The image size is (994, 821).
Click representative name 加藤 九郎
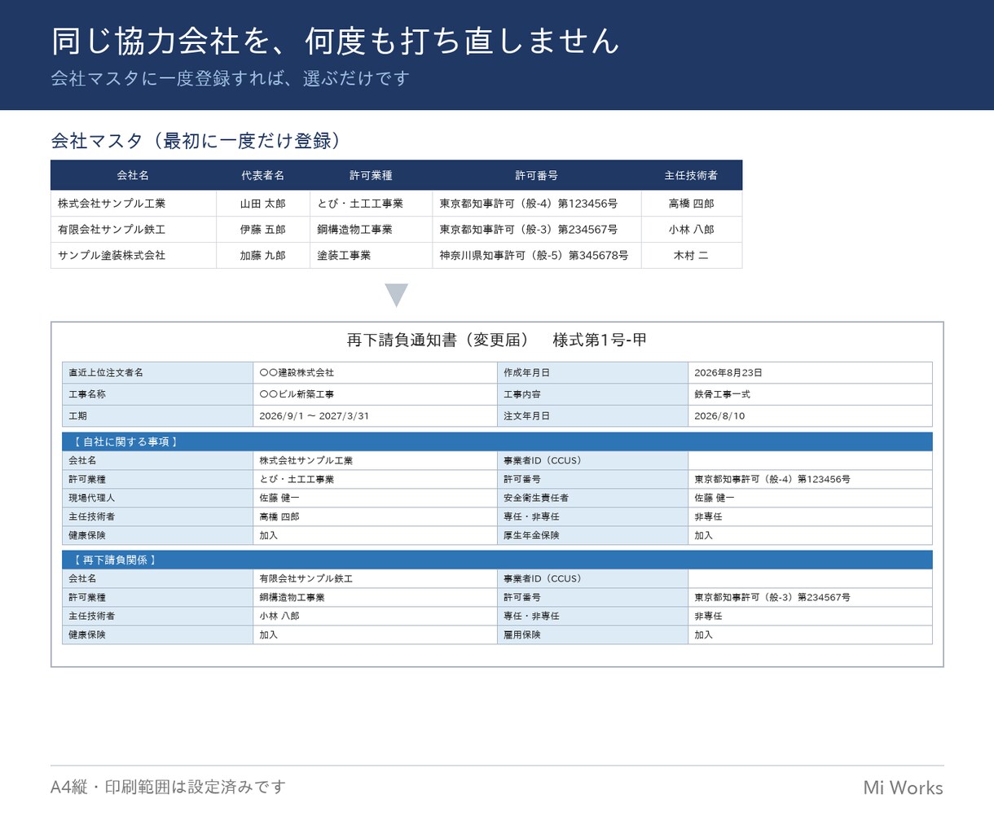pos(263,256)
